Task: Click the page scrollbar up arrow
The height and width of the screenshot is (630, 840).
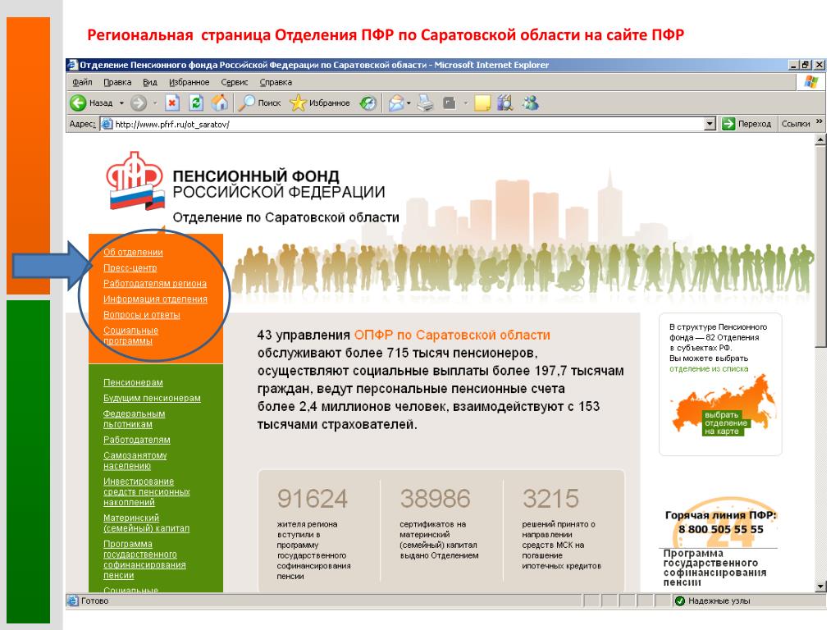Action: coord(820,140)
